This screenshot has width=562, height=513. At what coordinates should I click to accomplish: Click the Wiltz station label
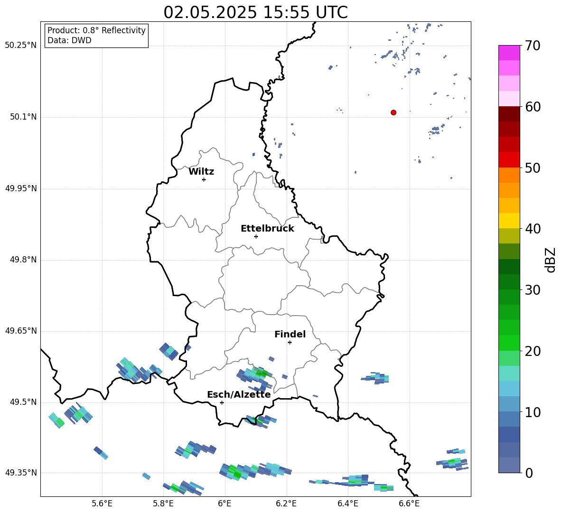201,172
